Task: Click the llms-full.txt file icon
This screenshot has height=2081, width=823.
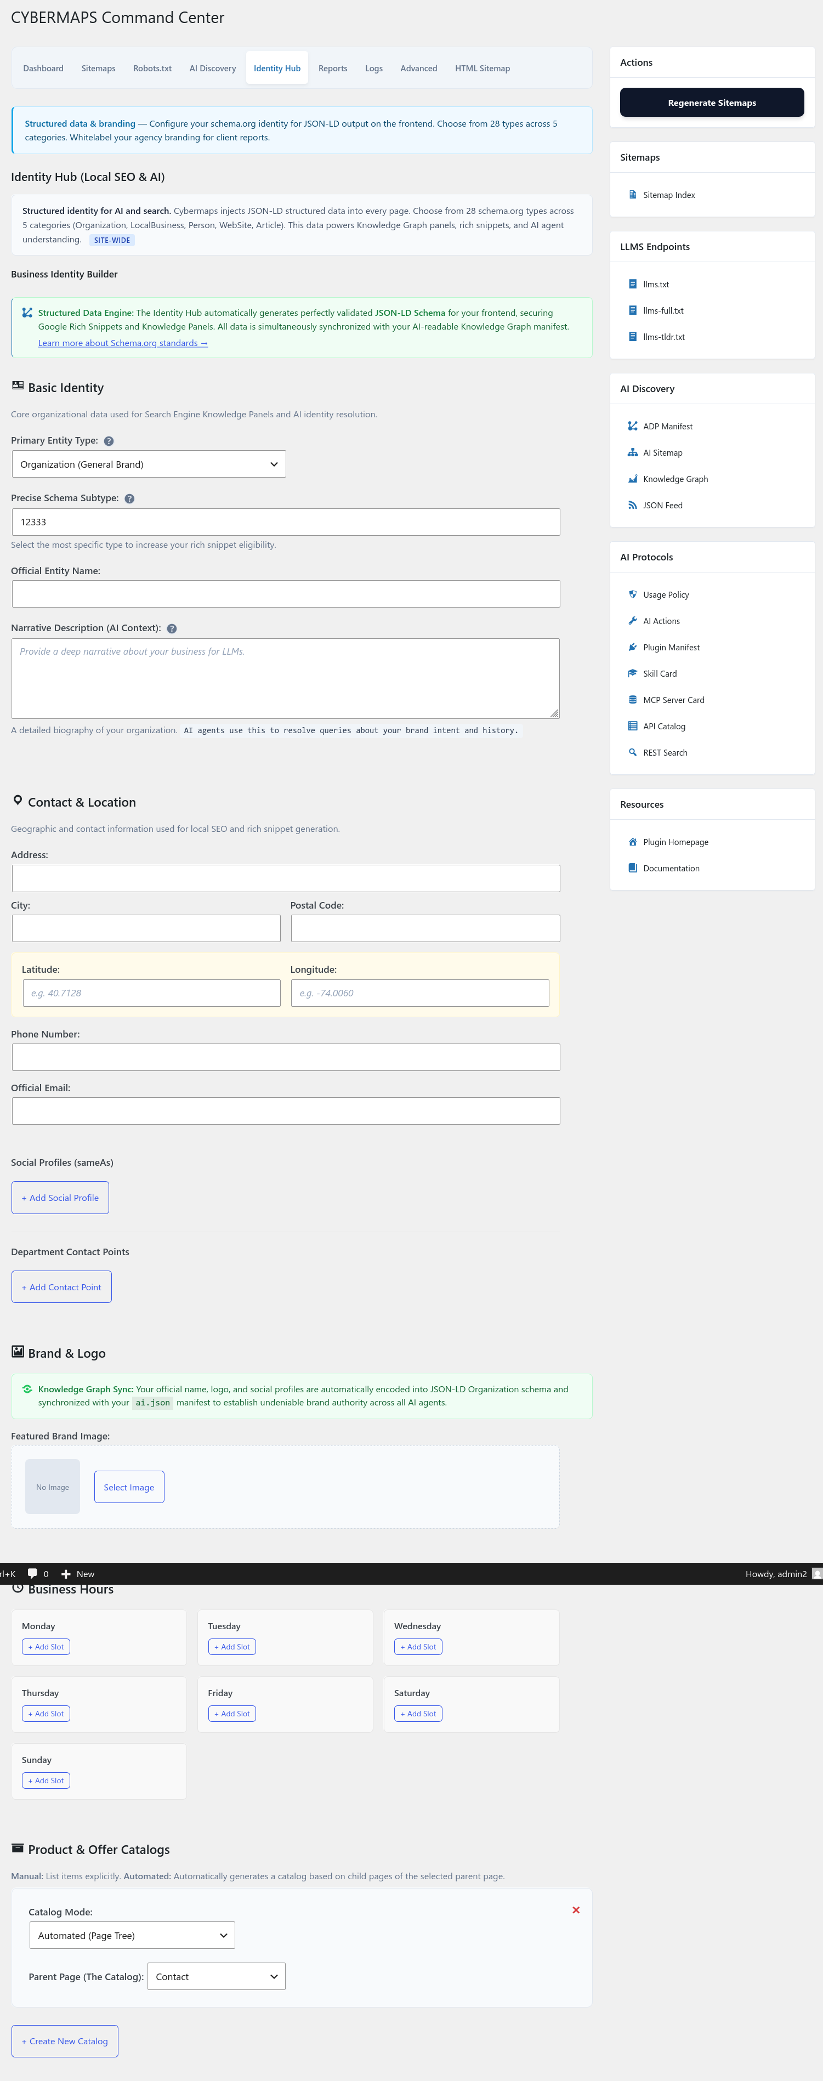Action: pyautogui.click(x=632, y=310)
